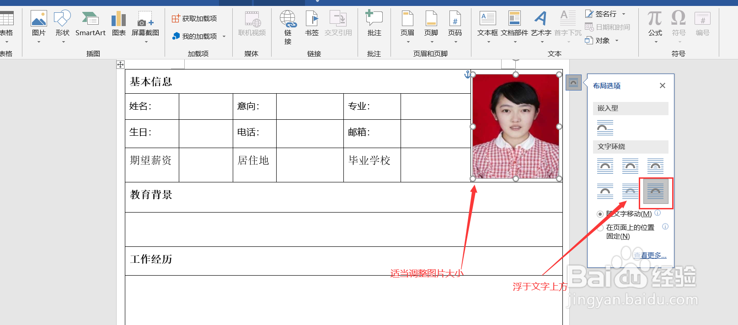Open the 页脚 footer dropdown
This screenshot has width=738, height=325.
tap(432, 42)
